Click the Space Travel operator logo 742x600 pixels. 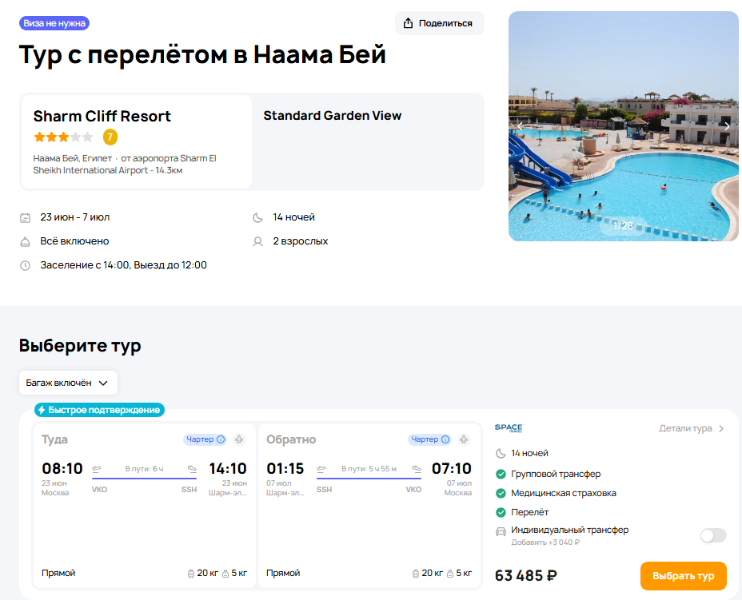tap(509, 428)
